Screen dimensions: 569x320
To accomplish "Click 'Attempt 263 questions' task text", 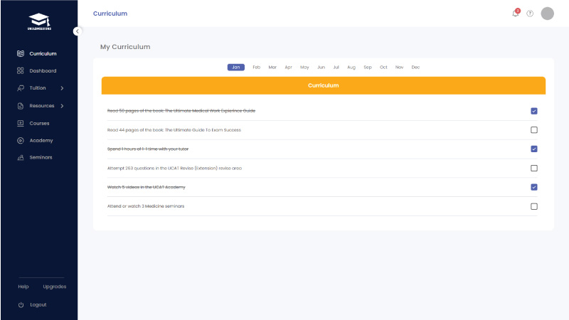I will [x=174, y=168].
